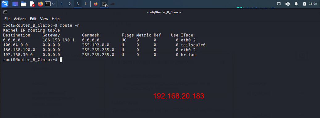Focus the running Firefox taskbar window
Viewport: 320px width, 118px height.
tap(96, 4)
